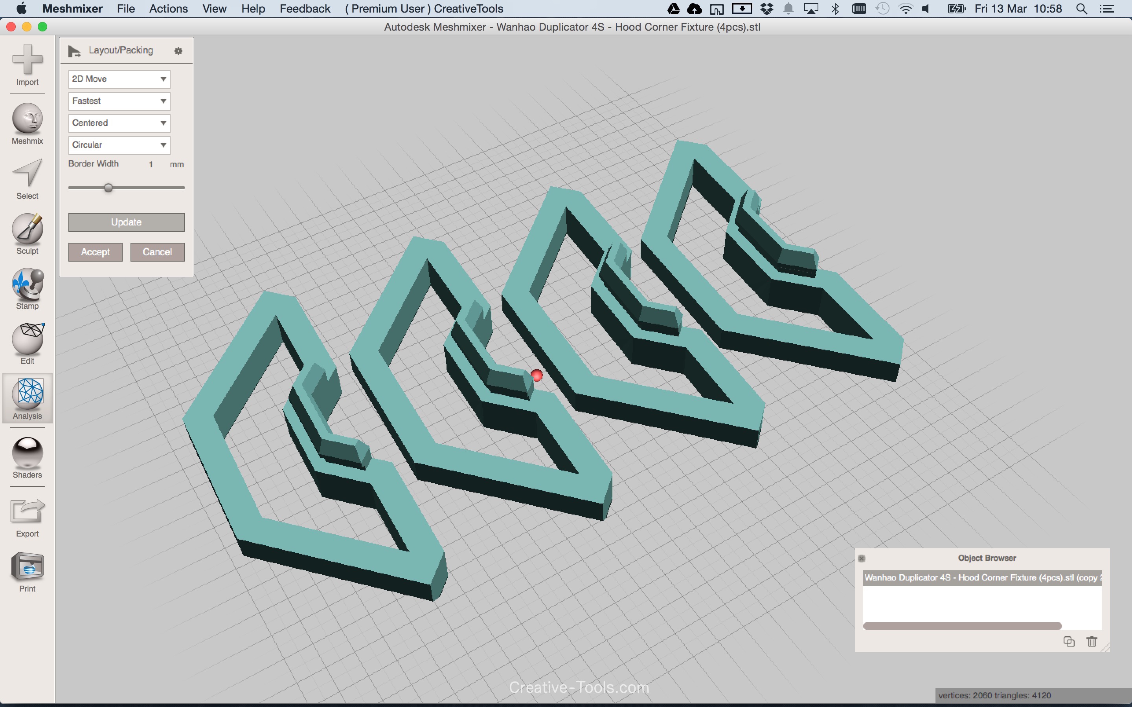Open Spotlight search

click(1081, 8)
